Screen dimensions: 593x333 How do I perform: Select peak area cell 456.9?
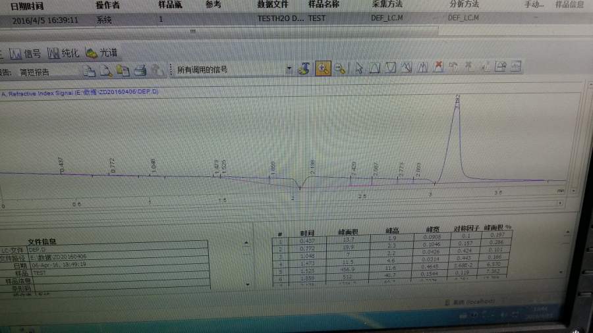click(x=348, y=270)
